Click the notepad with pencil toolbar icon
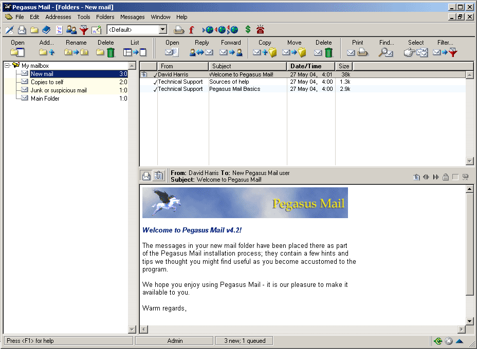477x349 pixels. tap(97, 30)
